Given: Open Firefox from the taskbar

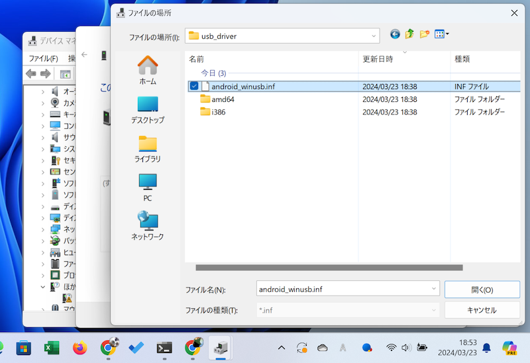Looking at the screenshot, I should 80,347.
